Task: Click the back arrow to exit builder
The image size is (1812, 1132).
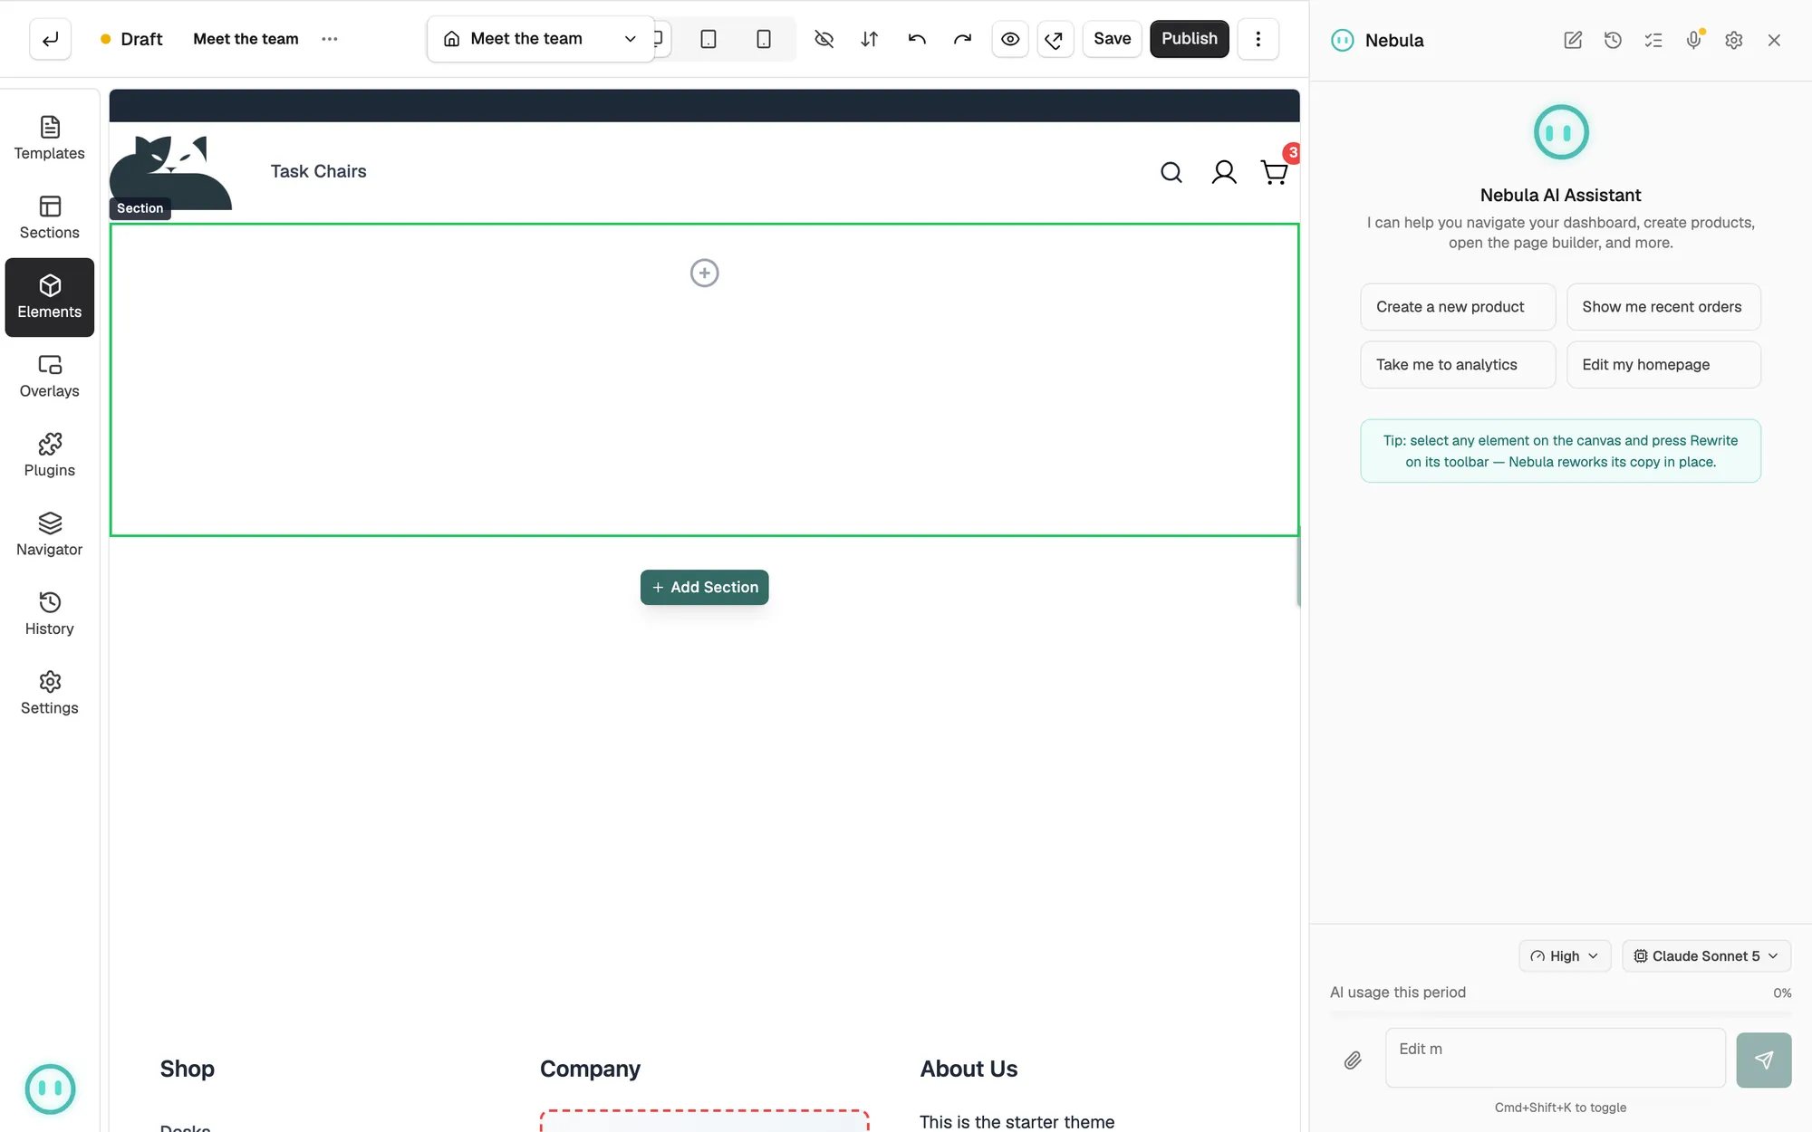Action: (x=50, y=39)
